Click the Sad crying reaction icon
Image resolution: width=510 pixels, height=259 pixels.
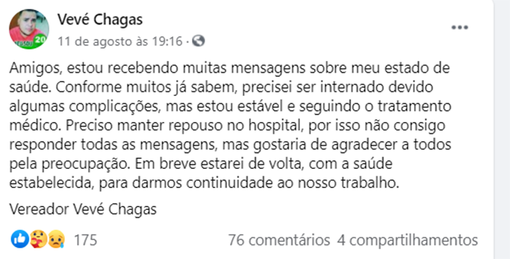tap(56, 239)
